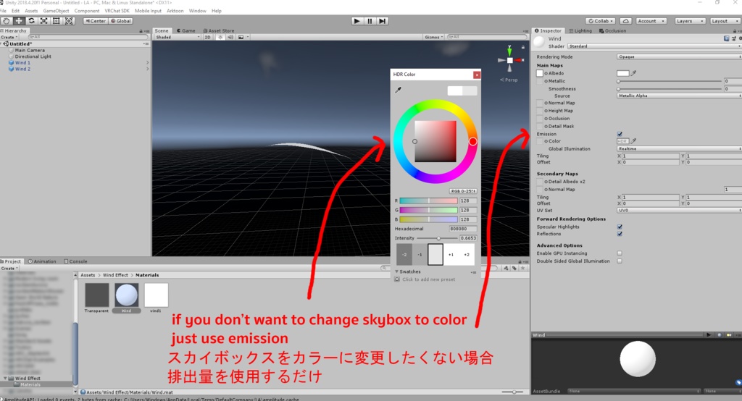This screenshot has width=742, height=401.
Task: Select the Scale tool in toolbar
Action: pos(43,21)
